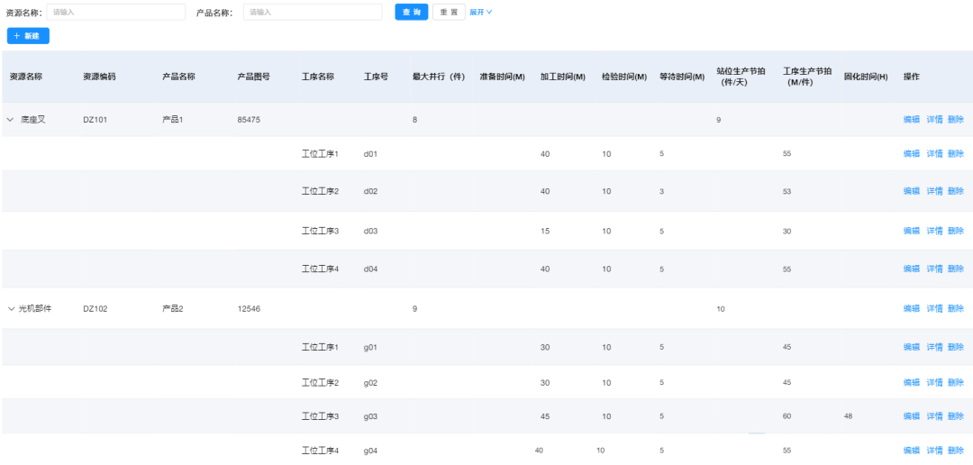The height and width of the screenshot is (465, 973).
Task: View details of g02 process
Action: pos(934,382)
